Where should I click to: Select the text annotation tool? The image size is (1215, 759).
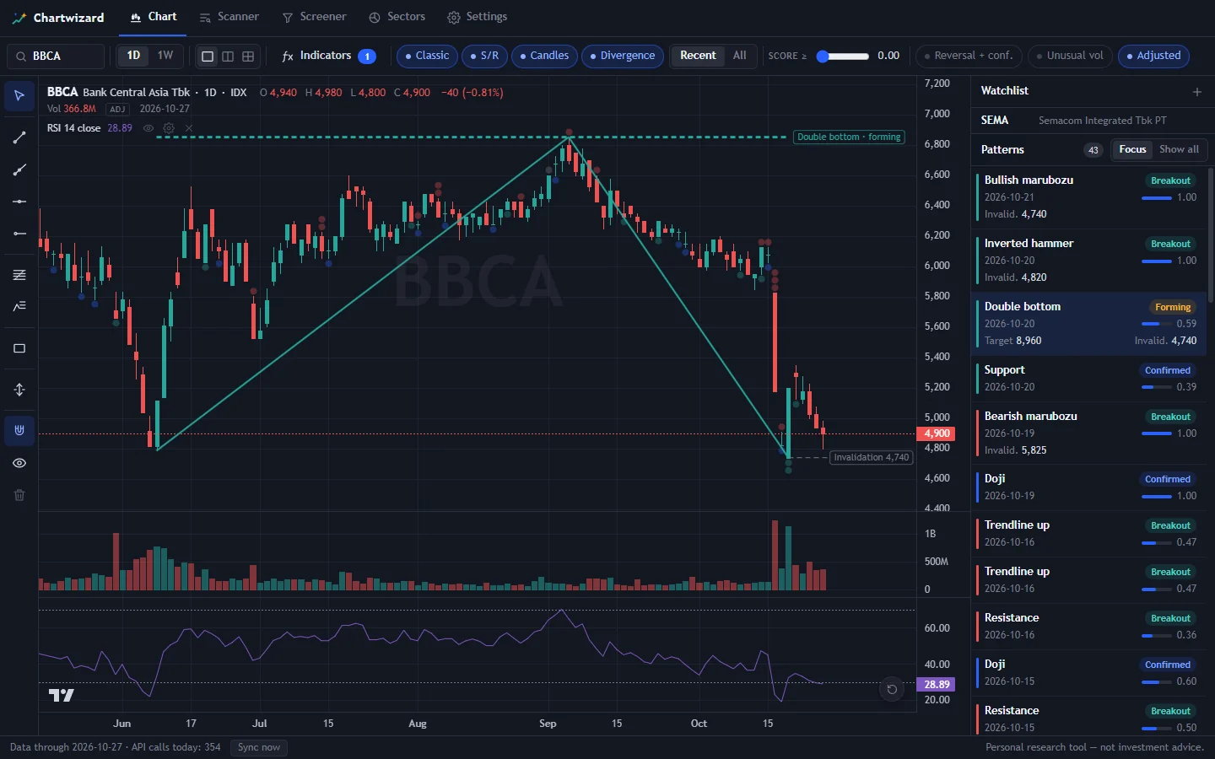point(19,306)
